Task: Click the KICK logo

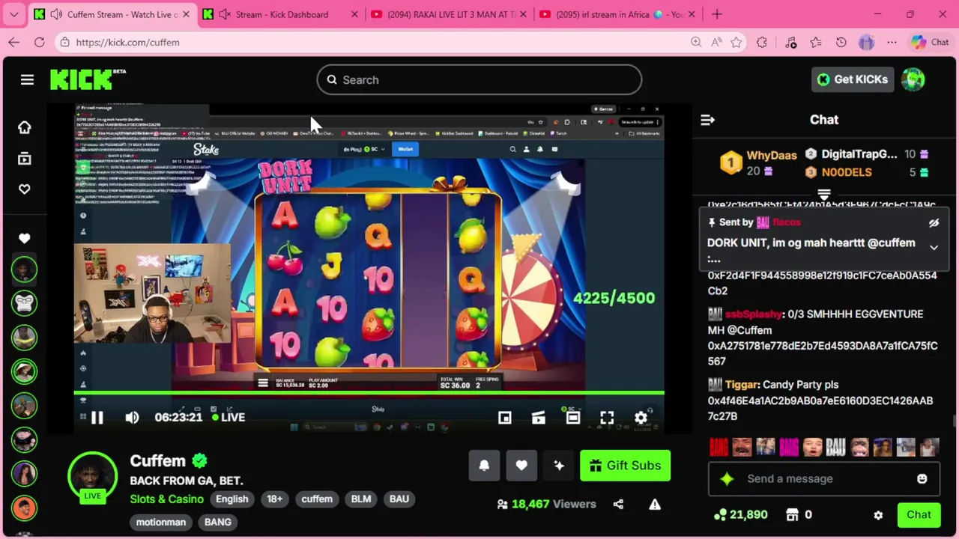Action: (x=88, y=79)
